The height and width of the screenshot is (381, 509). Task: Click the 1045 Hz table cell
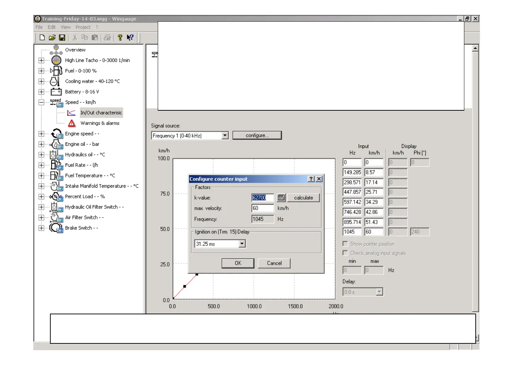(352, 232)
